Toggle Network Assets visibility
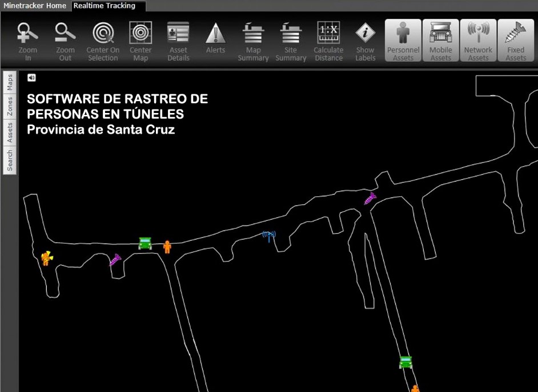 tap(478, 41)
